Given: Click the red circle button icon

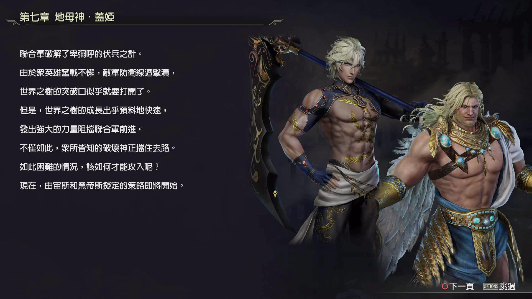Looking at the screenshot, I should (445, 287).
